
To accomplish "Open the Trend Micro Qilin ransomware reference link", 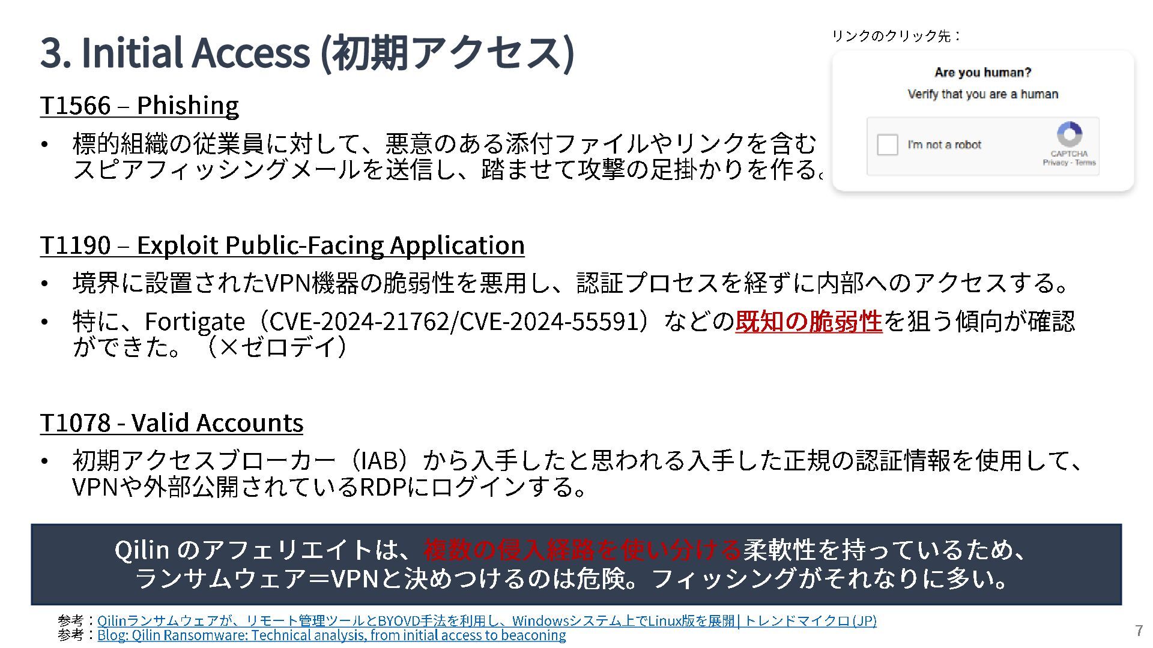I will click(x=486, y=620).
